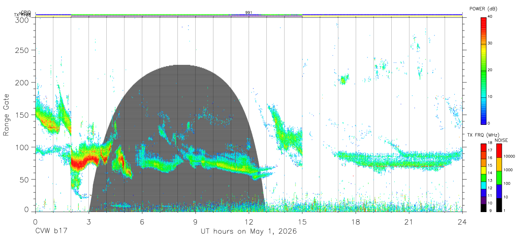Screen dimensions: 520x240
Task: Click the yellow 14-15 MHz TX FRQ swatch
Action: coord(483,170)
